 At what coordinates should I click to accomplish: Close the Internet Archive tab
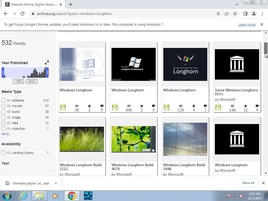pyautogui.click(x=61, y=4)
